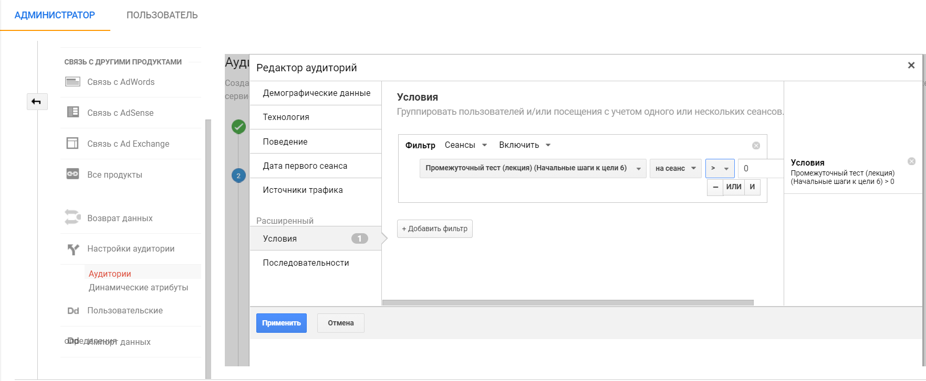Click the back arrow button
Viewport: 926px width, 381px height.
[37, 102]
